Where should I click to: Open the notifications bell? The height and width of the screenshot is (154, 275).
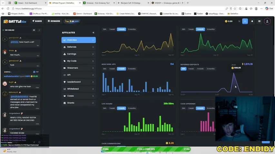252,21
